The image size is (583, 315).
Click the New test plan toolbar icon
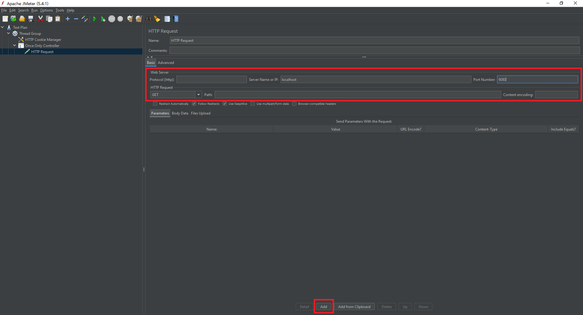(5, 19)
